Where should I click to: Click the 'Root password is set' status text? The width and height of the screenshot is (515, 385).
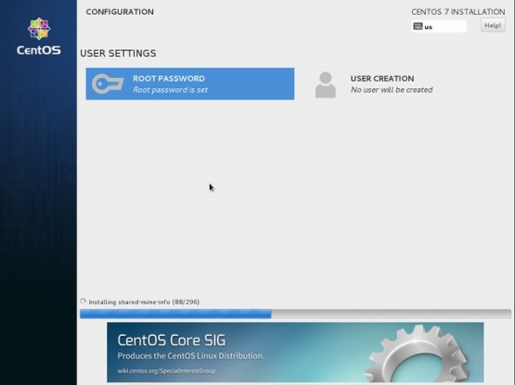171,90
